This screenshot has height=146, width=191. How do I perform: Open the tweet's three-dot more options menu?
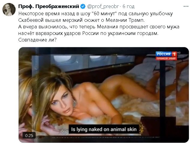tap(186, 7)
